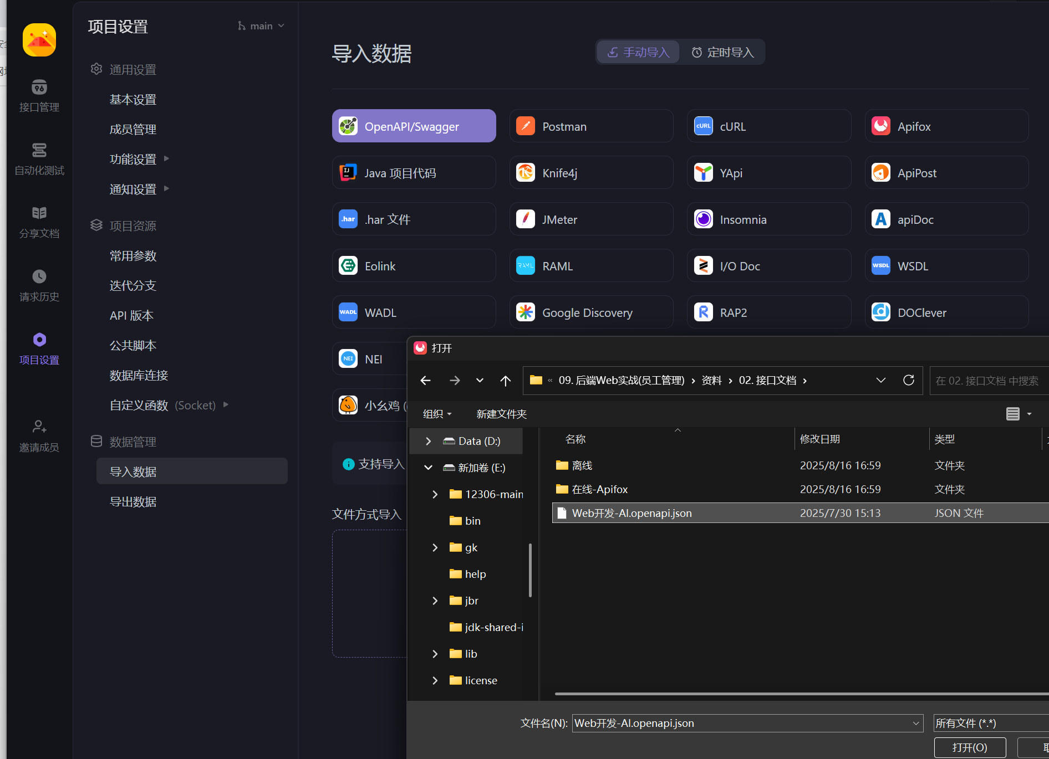This screenshot has height=759, width=1049.
Task: Open 导出数据 in settings menu
Action: 133,502
